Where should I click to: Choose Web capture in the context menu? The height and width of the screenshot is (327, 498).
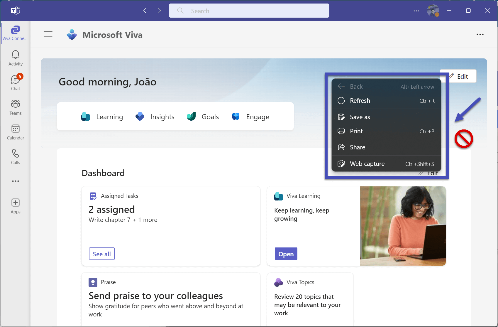click(x=367, y=163)
